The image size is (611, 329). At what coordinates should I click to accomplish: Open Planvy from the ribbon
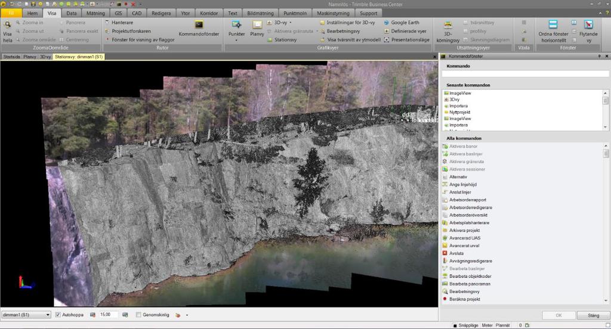(257, 29)
